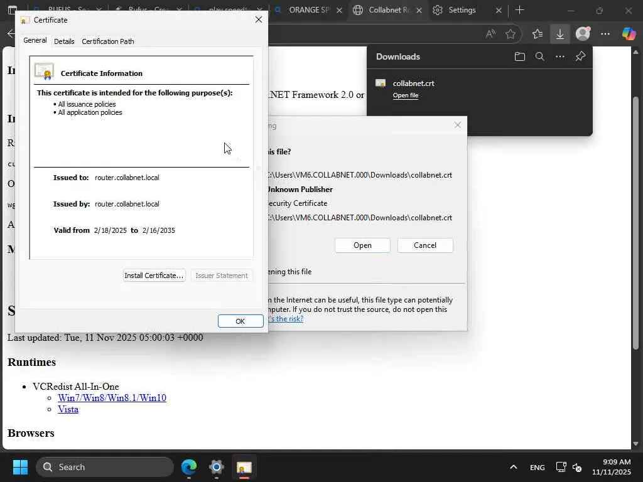The image size is (643, 482).
Task: Close the security warning dialog with X
Action: pos(458,125)
